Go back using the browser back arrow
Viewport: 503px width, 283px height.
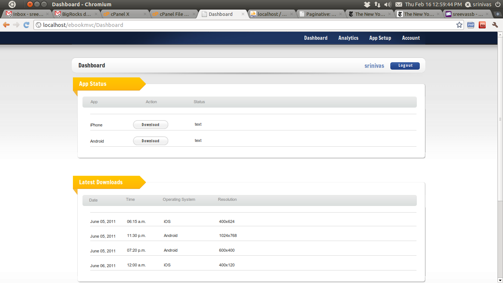(6, 25)
